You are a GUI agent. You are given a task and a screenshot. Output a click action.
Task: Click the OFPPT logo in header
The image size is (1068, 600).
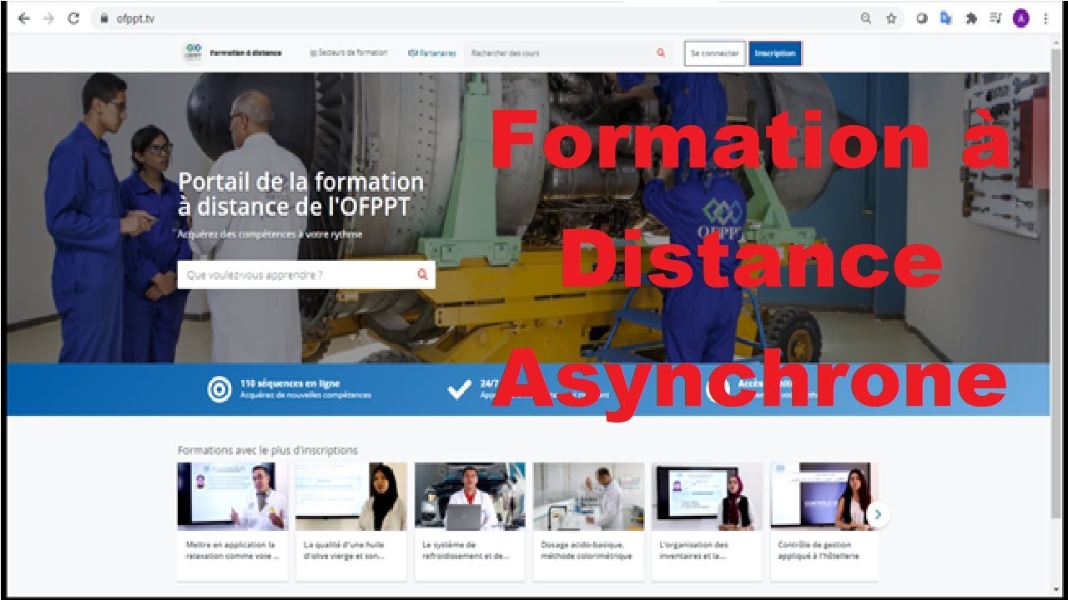(193, 52)
